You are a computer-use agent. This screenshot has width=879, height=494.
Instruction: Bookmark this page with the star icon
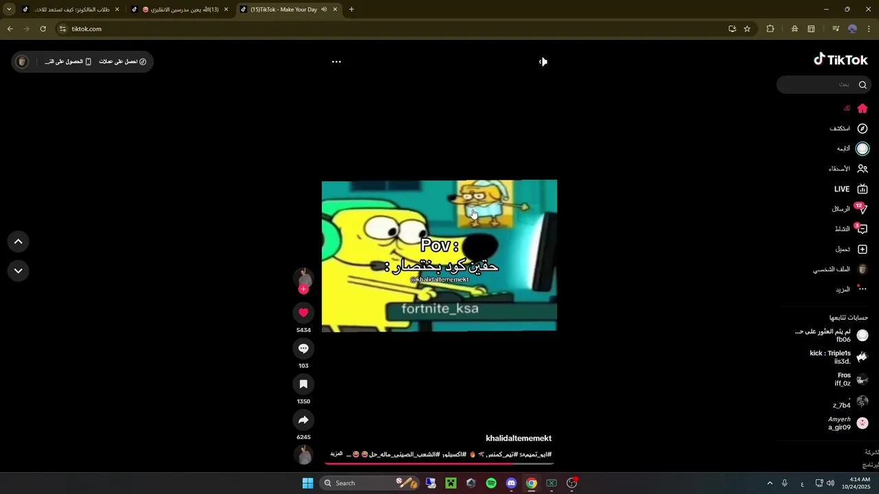click(x=747, y=29)
